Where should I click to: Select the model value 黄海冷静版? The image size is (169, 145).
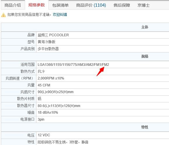coord(46,42)
